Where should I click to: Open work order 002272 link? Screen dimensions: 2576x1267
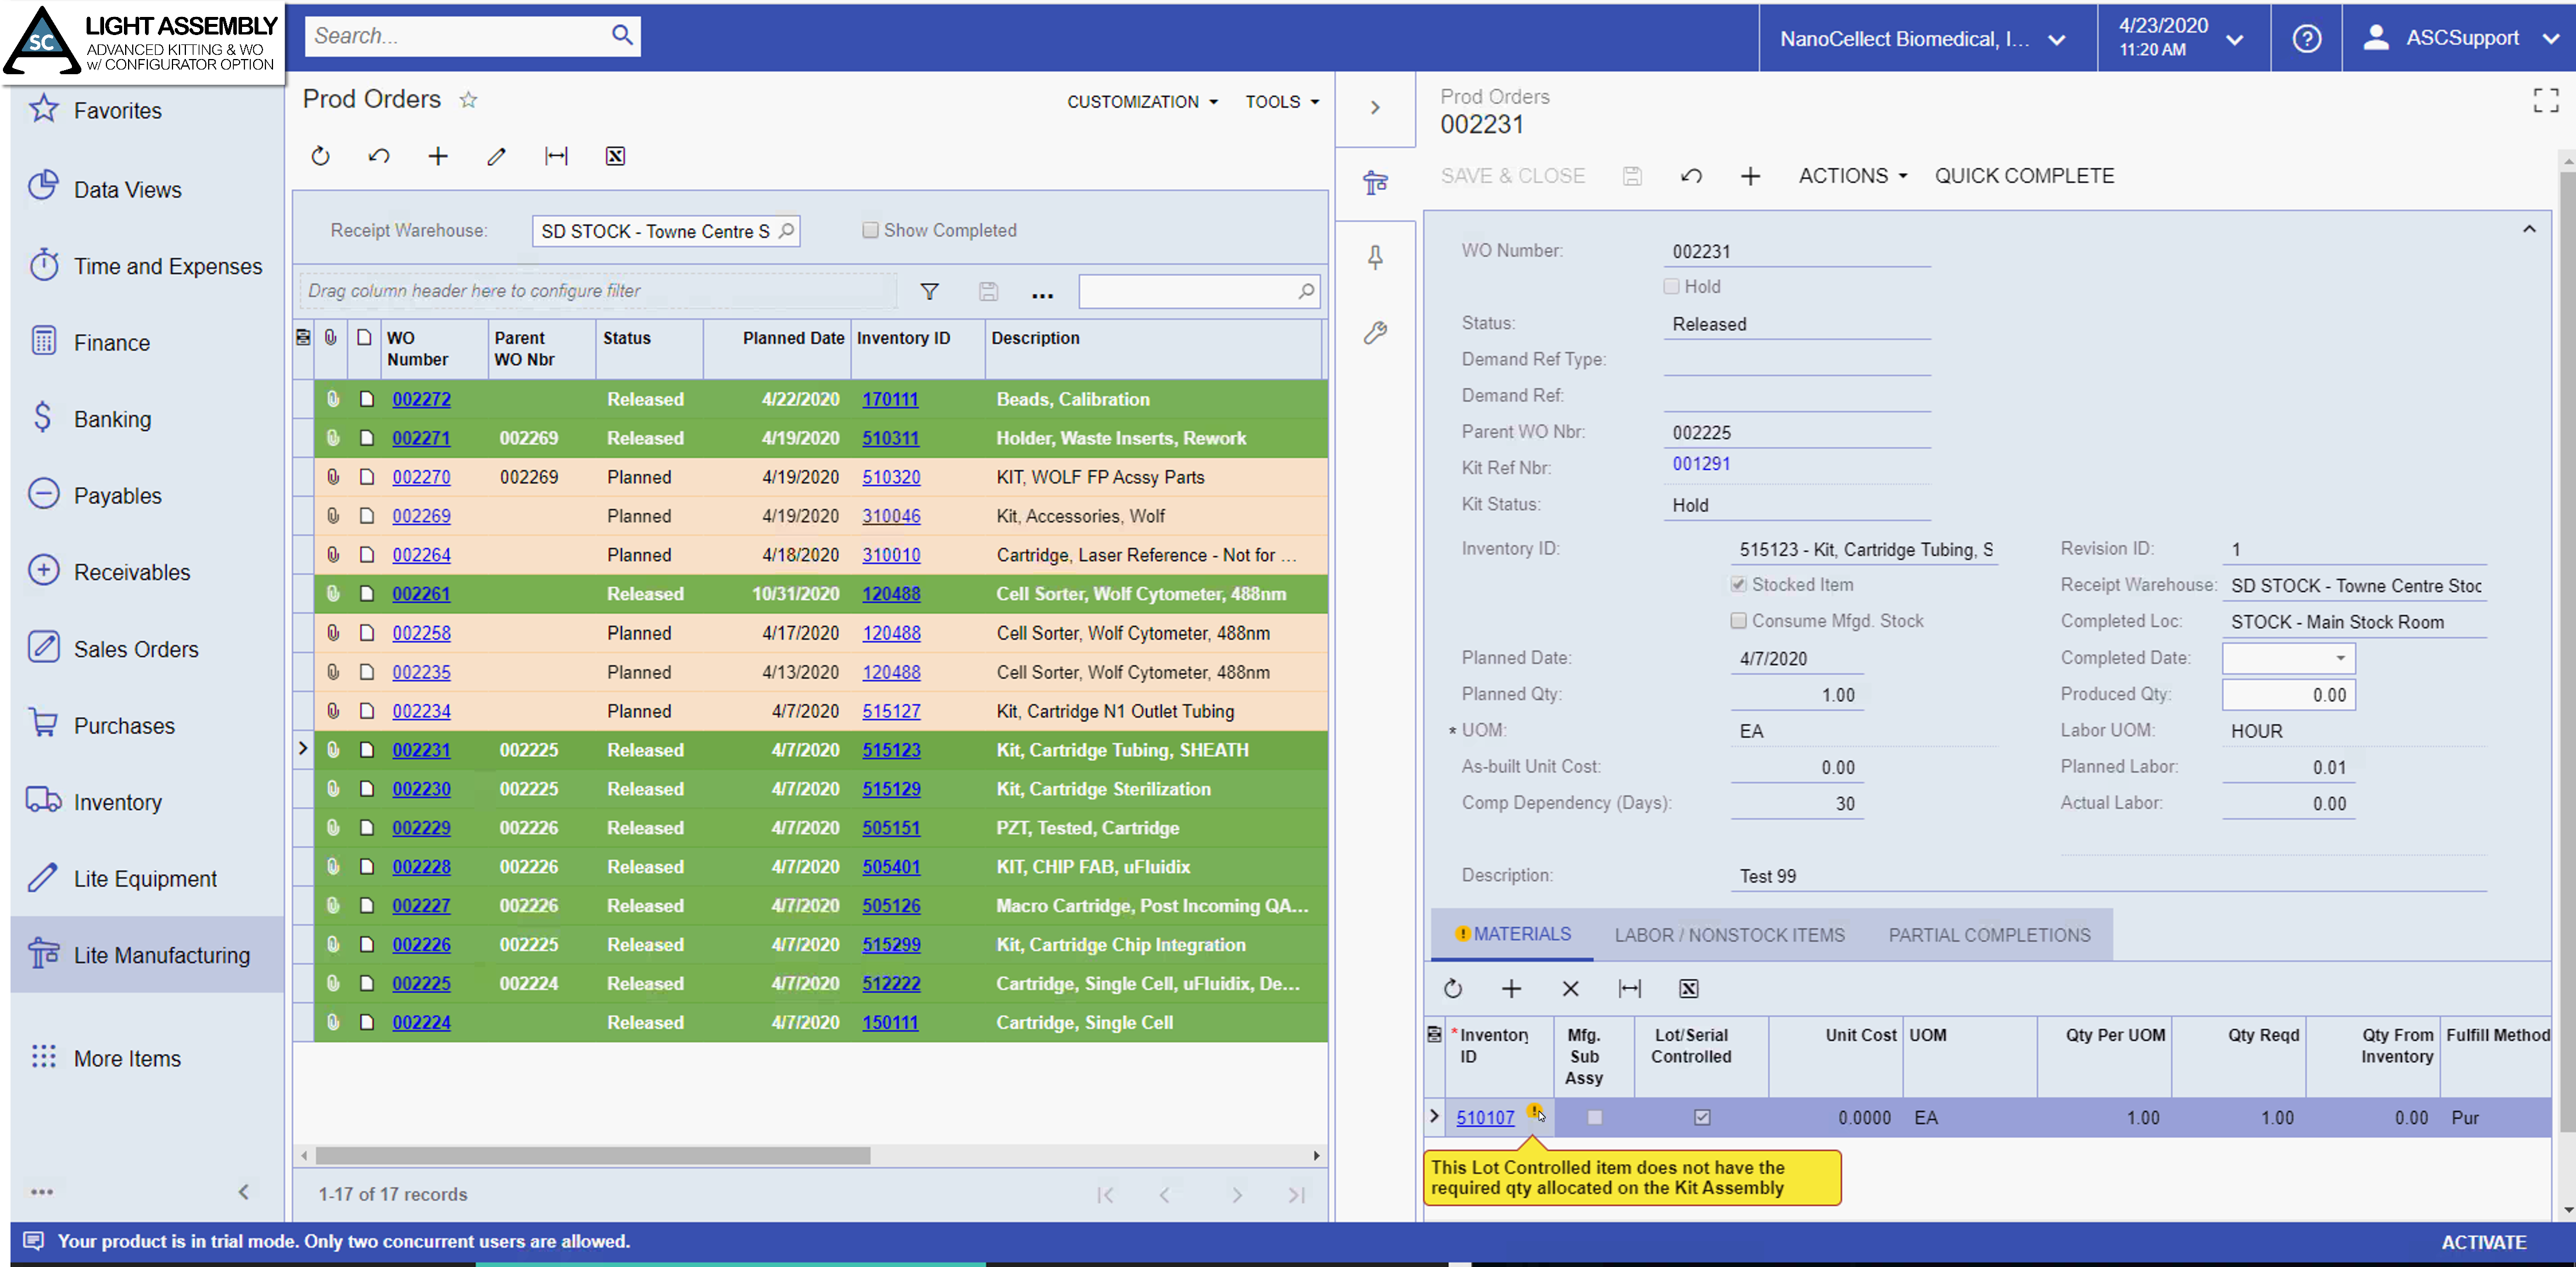click(x=421, y=399)
